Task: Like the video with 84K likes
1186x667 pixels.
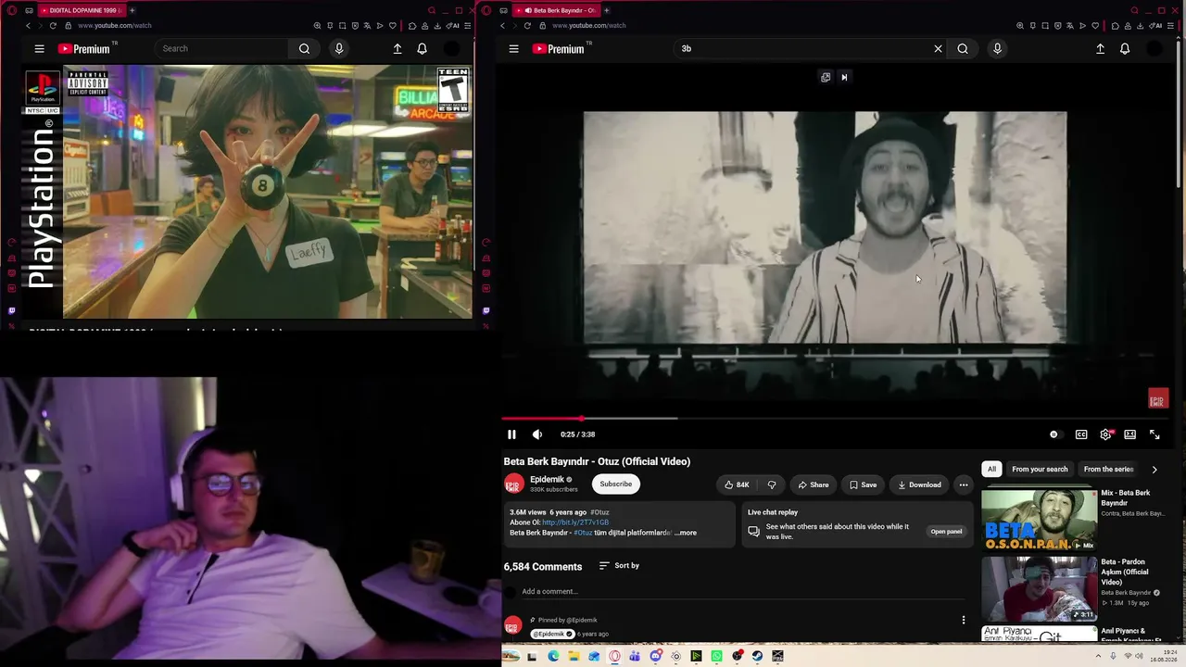Action: click(x=737, y=485)
